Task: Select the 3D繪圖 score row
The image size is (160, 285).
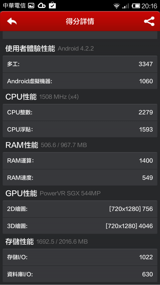Action: coord(80,226)
